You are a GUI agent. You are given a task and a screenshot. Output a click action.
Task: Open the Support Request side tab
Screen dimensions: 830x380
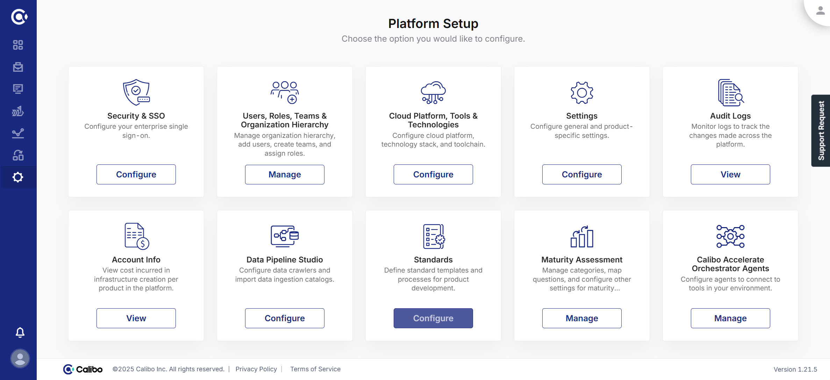click(x=821, y=131)
